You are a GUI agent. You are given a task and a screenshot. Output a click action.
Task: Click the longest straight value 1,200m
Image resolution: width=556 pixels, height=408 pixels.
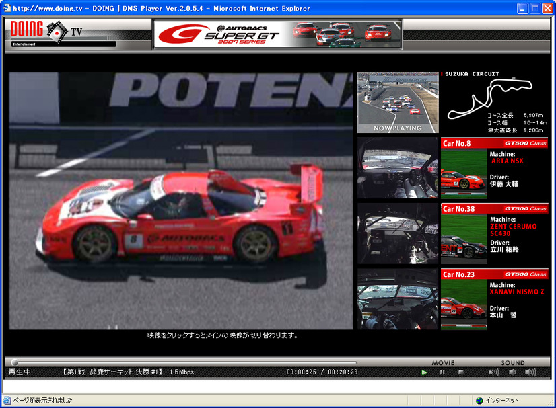coord(533,130)
